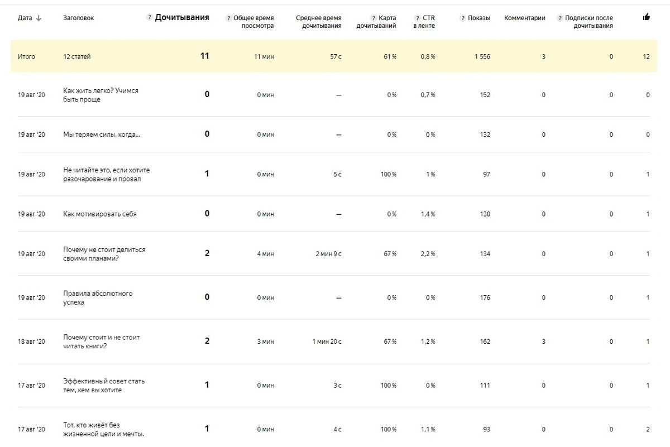Click help icon next to CTR в ленте

click(x=417, y=18)
